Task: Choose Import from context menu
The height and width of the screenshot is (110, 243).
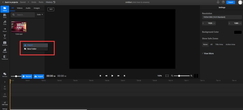Action: tap(36, 45)
